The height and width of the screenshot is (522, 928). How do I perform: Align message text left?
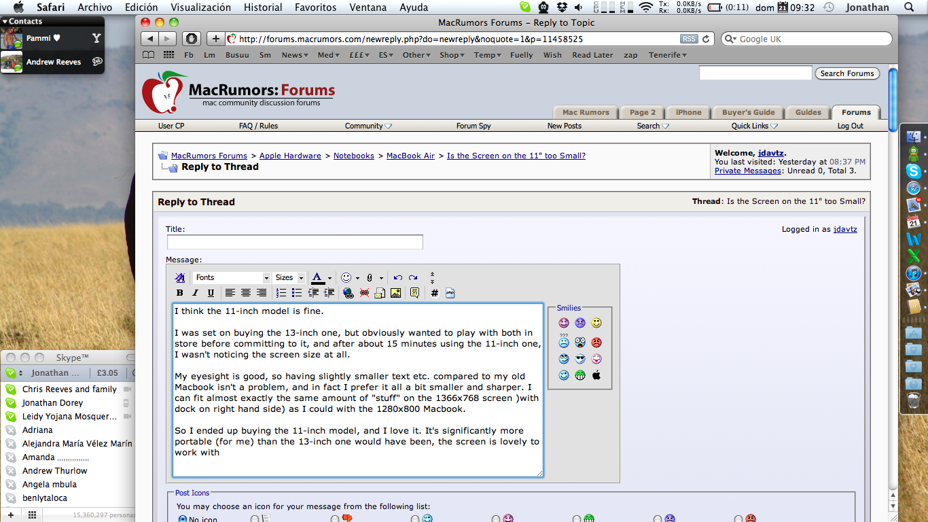click(230, 293)
